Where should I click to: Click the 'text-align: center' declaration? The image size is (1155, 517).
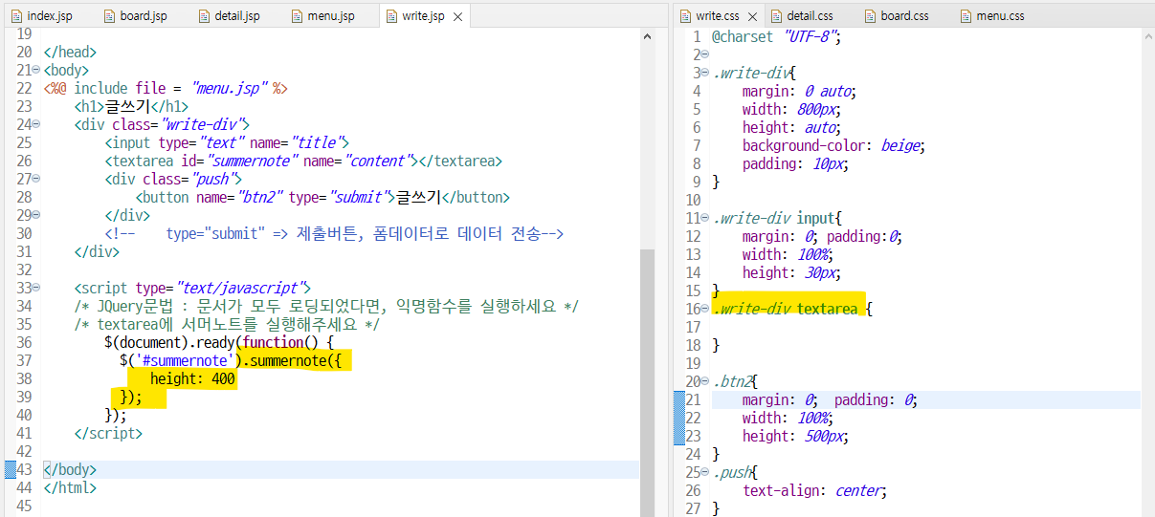tap(814, 491)
